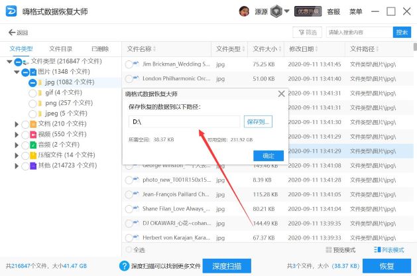The image size is (417, 276).
Task: Switch to the 文件目录 tab
Action: (x=60, y=49)
